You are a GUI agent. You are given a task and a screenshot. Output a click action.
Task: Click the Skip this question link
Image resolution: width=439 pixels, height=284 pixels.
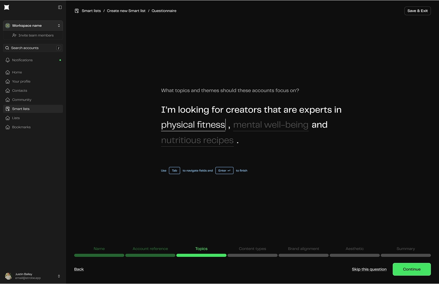point(369,269)
